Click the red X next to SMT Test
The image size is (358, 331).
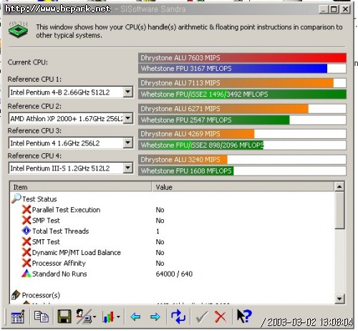pyautogui.click(x=26, y=241)
